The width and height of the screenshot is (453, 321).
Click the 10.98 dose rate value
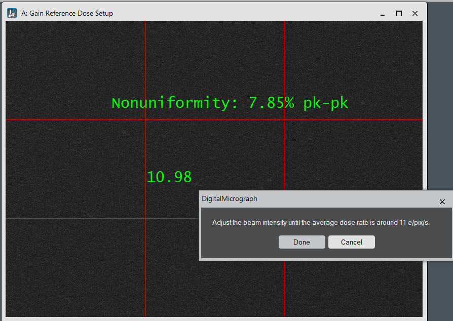tap(169, 177)
